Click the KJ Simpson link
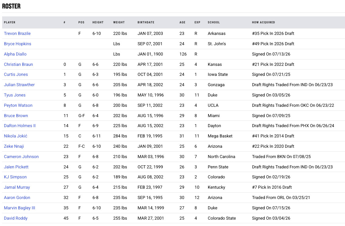This screenshot has width=345, height=226. click(x=15, y=177)
